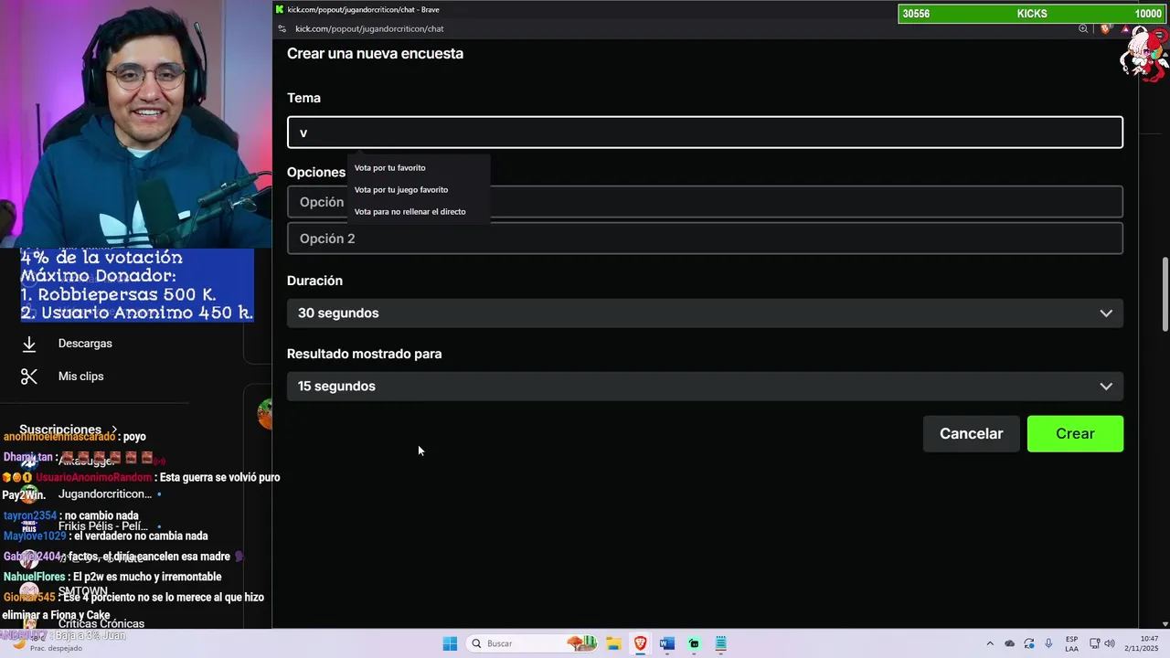Pick suggestion 'Vota por tu favorito'

(390, 168)
